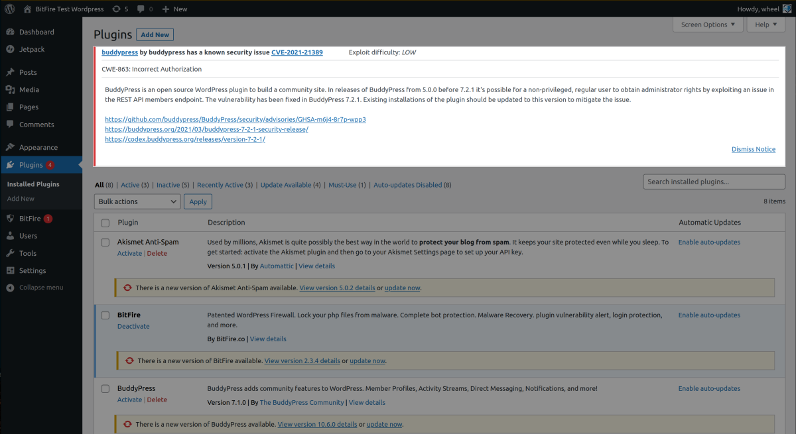796x434 pixels.
Task: Click the Search installed plugins field
Action: click(714, 182)
